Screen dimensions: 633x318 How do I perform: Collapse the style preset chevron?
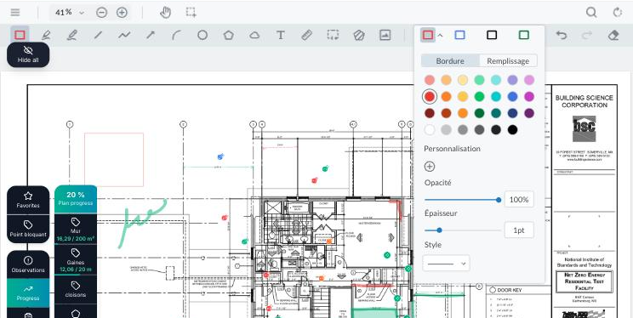[441, 36]
